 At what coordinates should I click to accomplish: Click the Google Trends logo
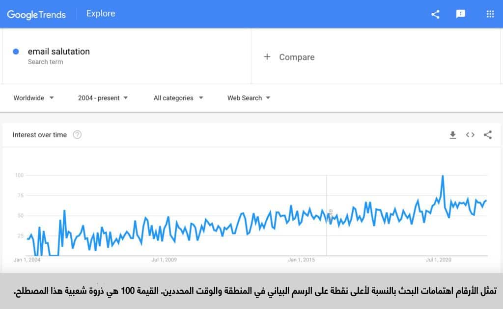(36, 14)
